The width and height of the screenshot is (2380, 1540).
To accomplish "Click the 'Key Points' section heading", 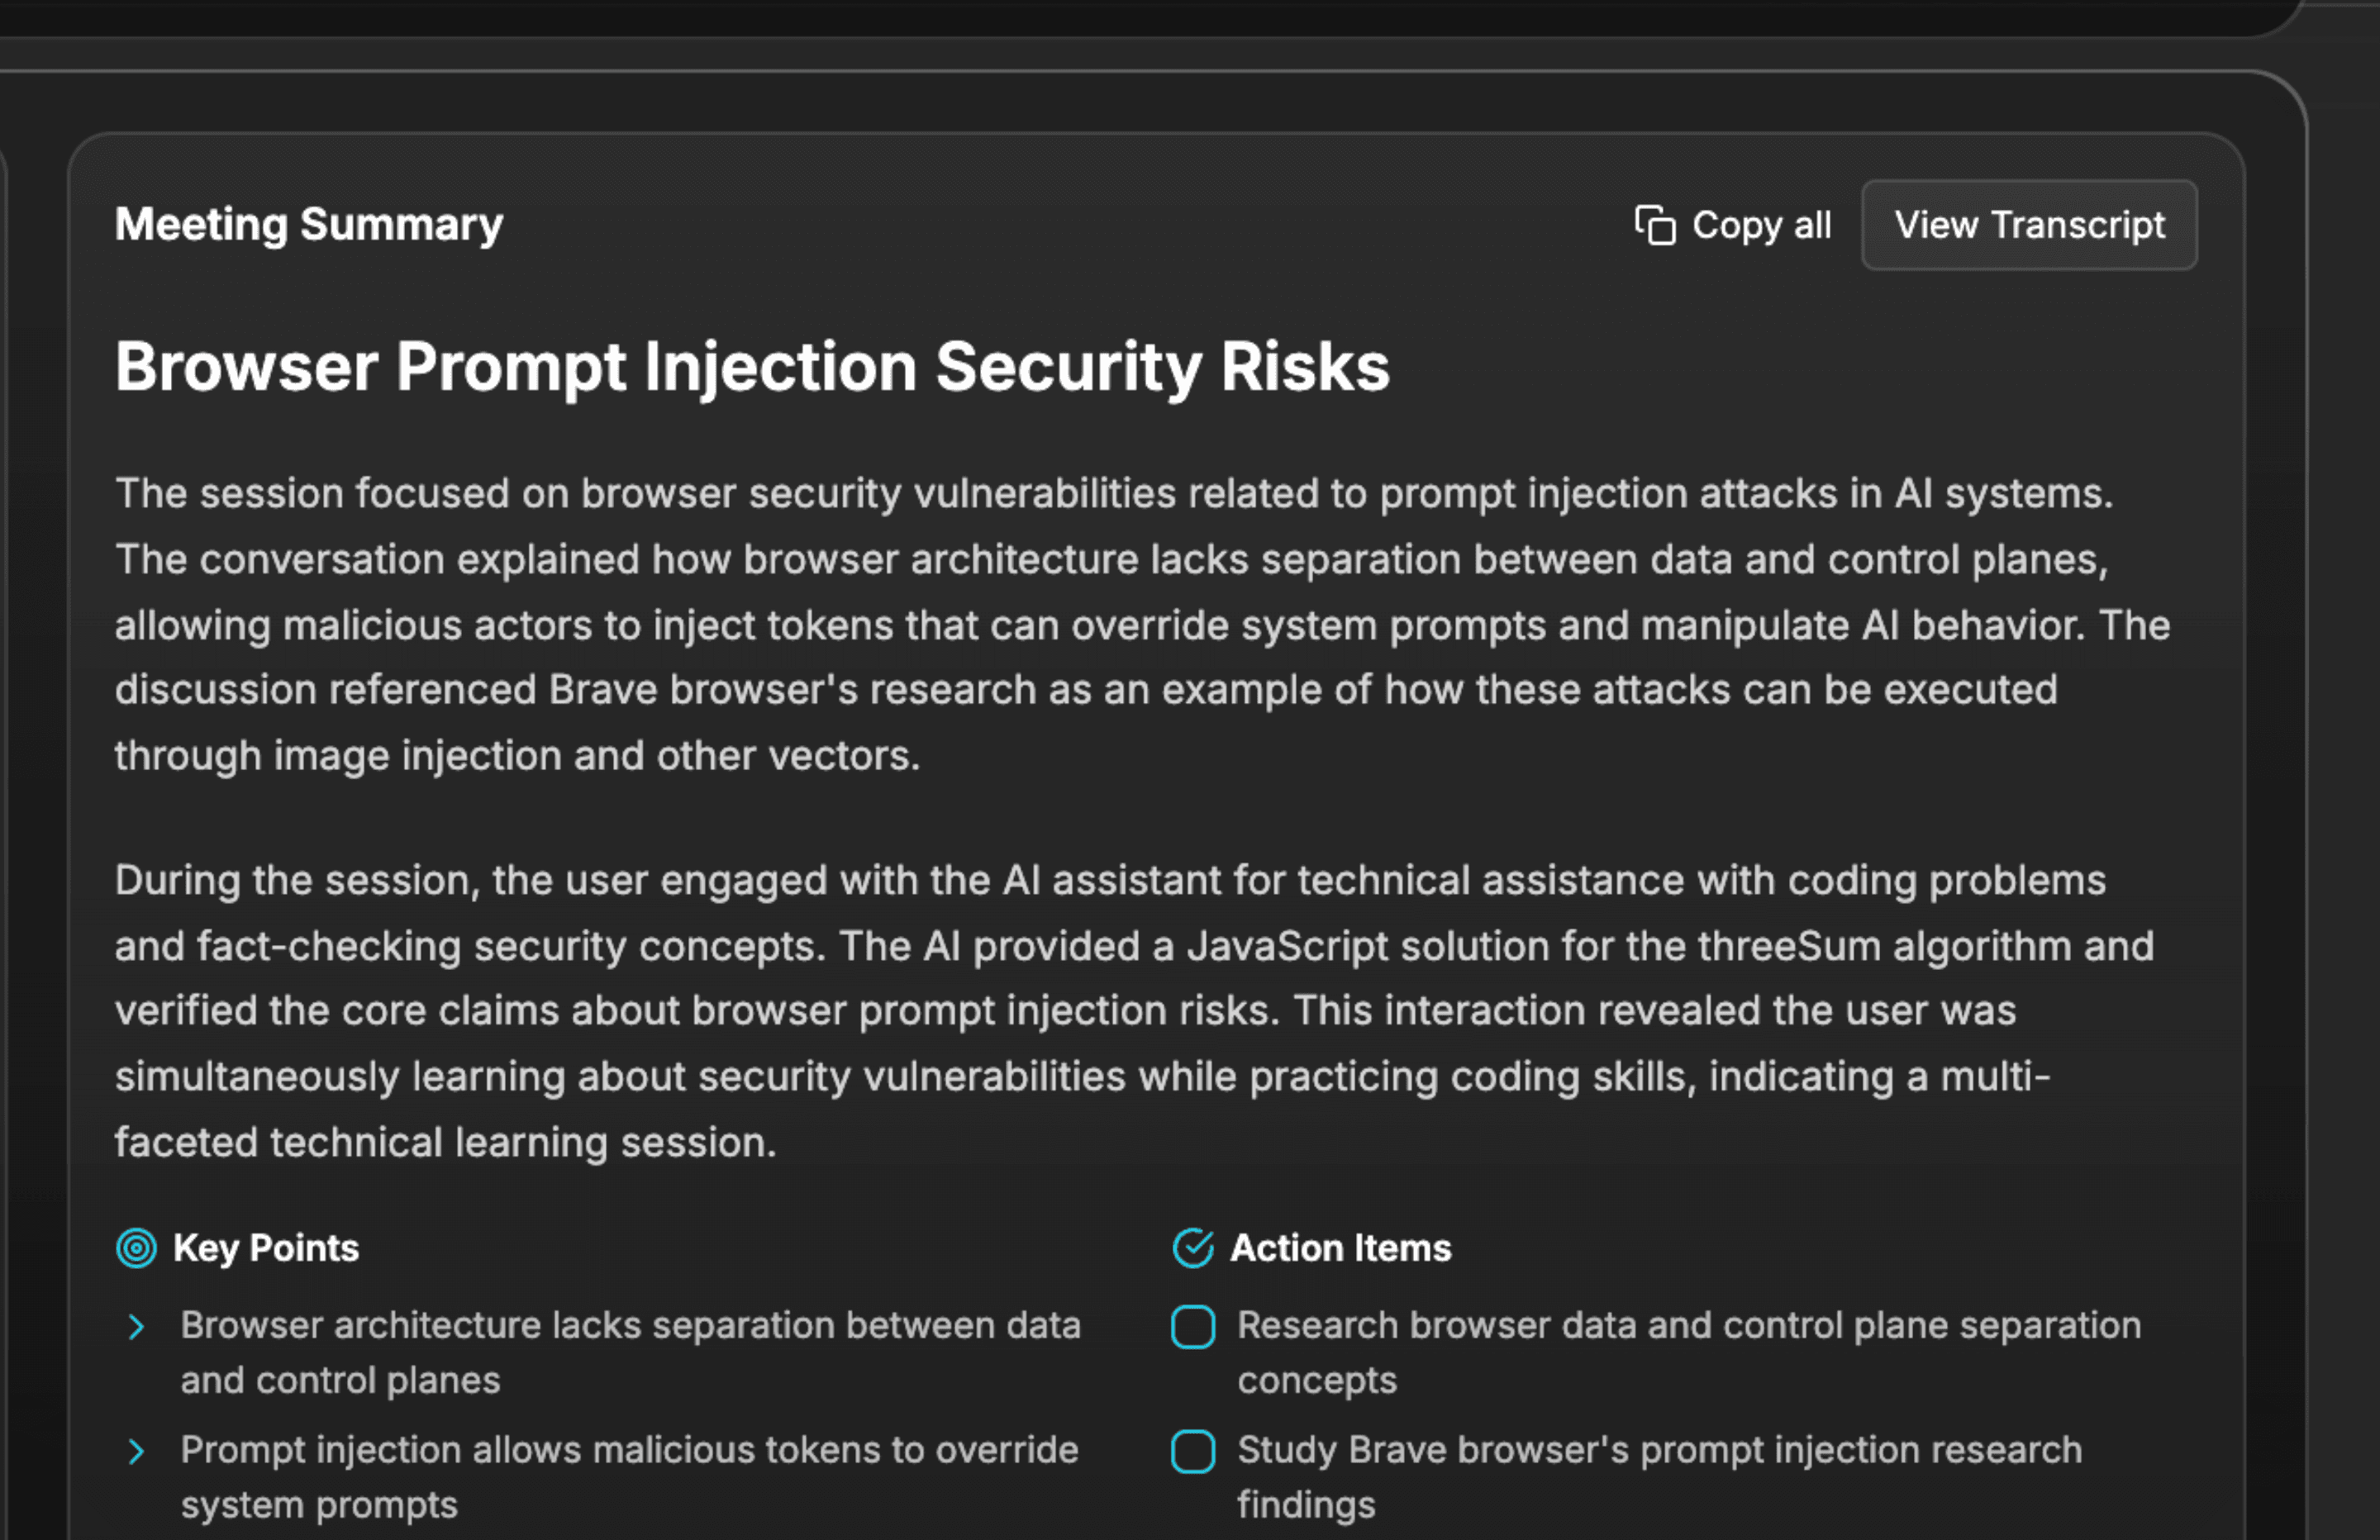I will pyautogui.click(x=265, y=1248).
